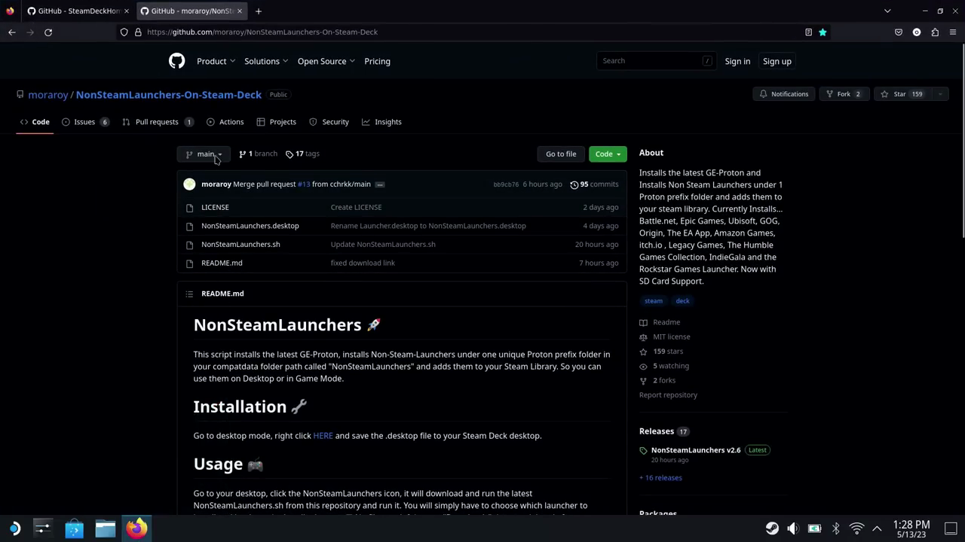Viewport: 965px width, 542px height.
Task: Click the site security shield icon
Action: (x=124, y=32)
